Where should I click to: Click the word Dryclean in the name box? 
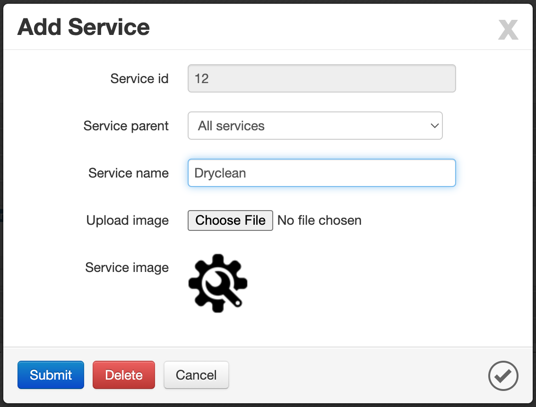click(220, 173)
